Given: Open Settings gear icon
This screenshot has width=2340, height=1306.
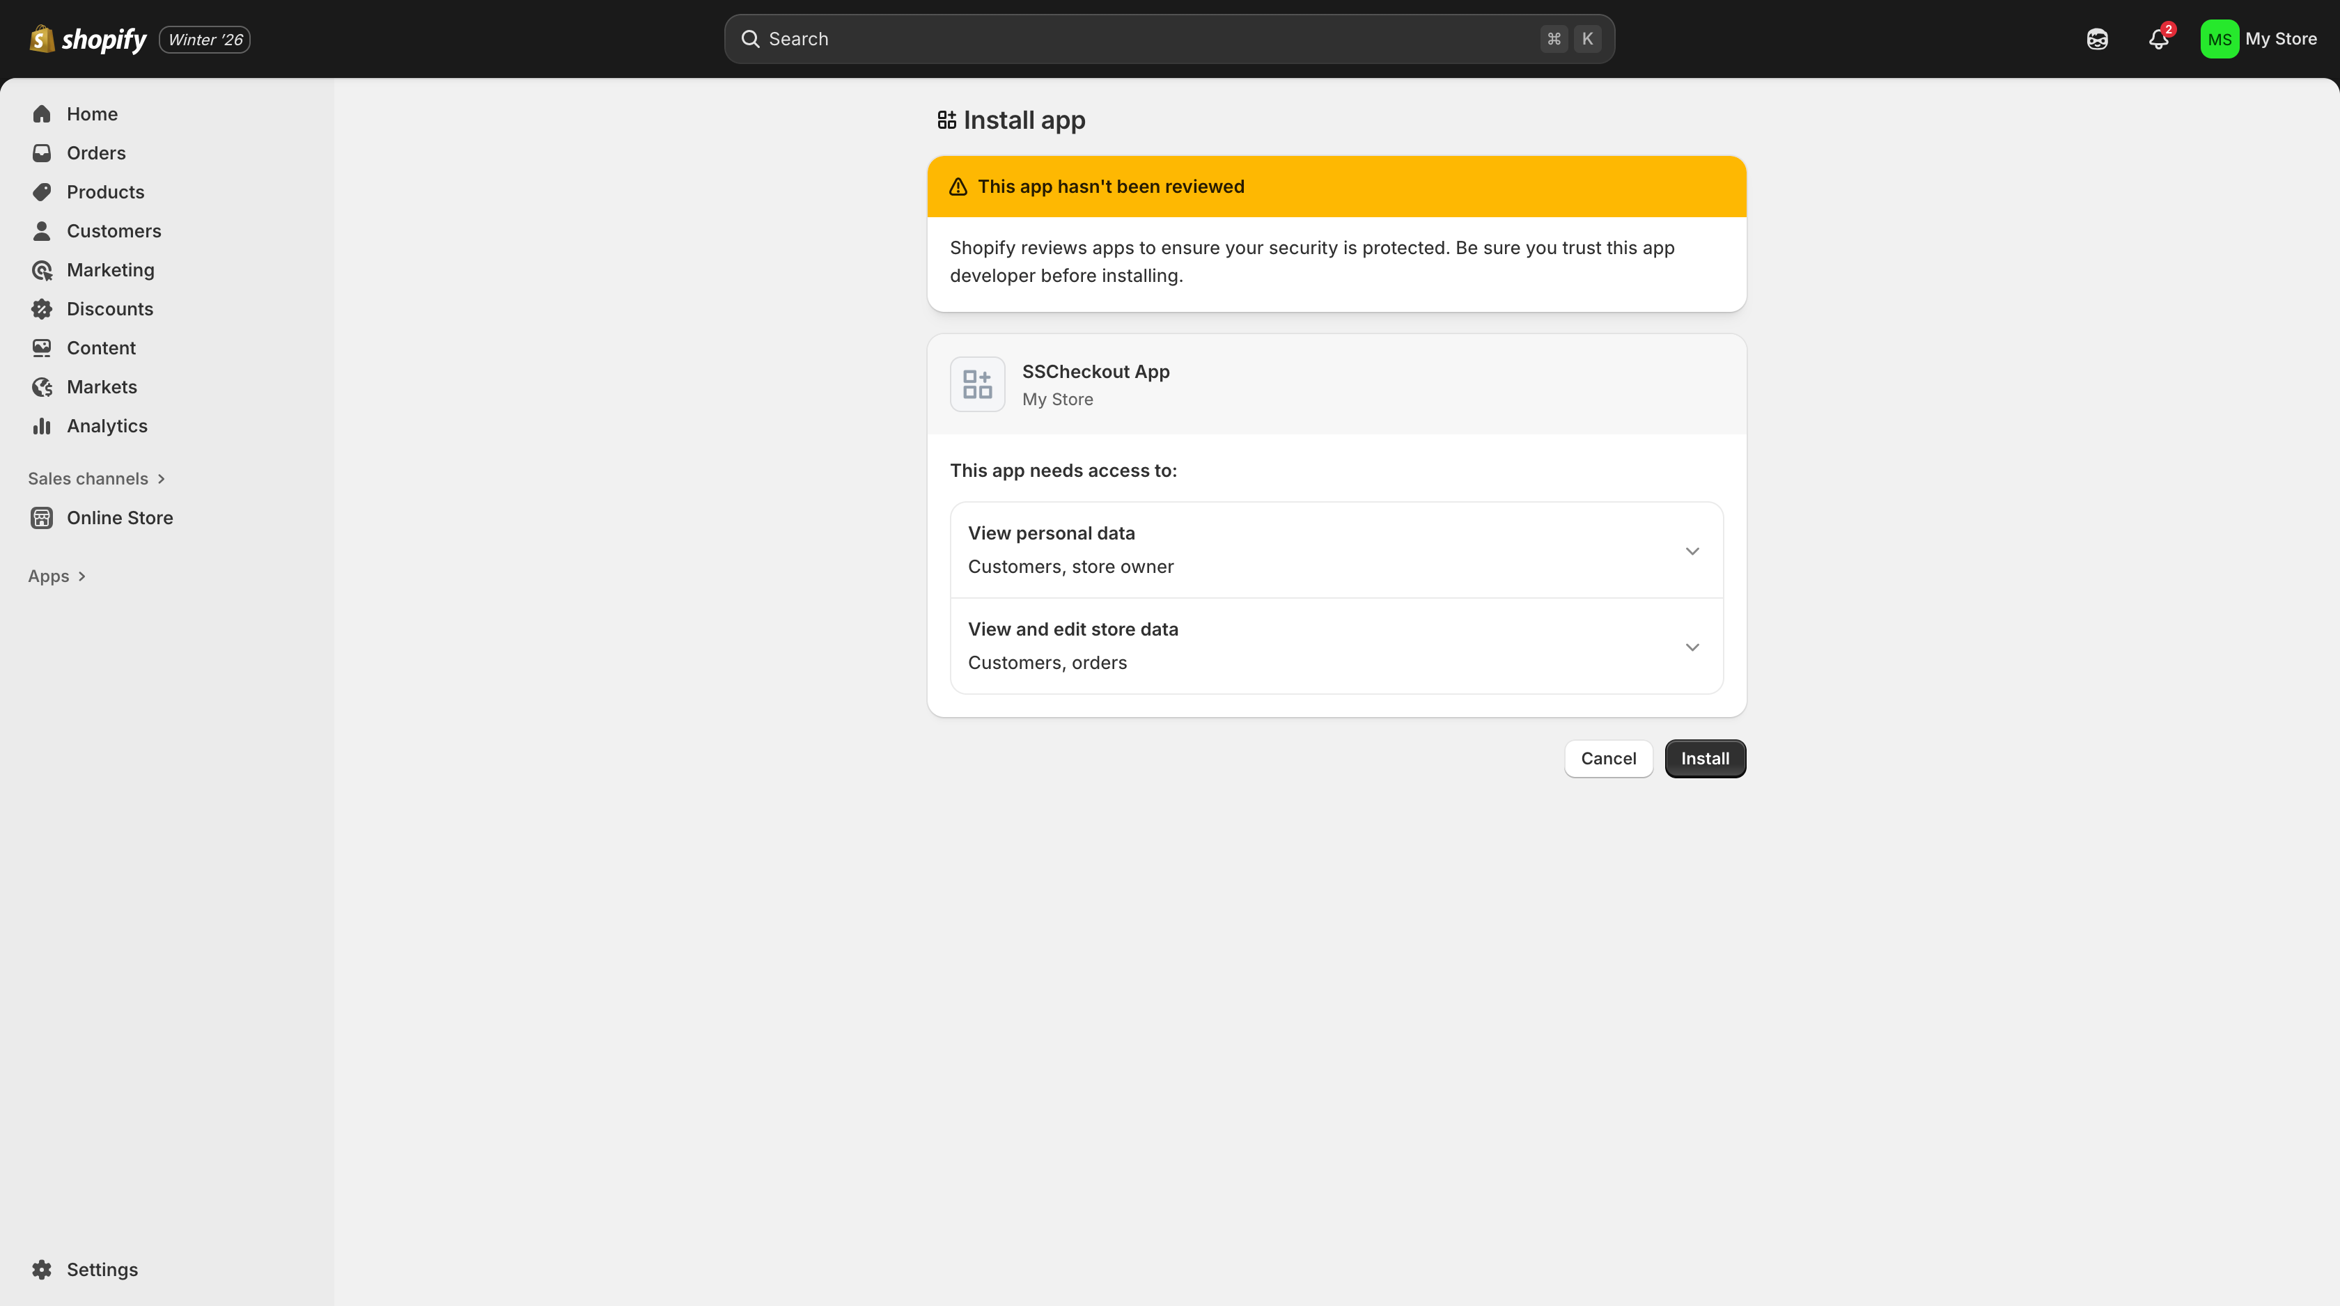Looking at the screenshot, I should point(42,1270).
